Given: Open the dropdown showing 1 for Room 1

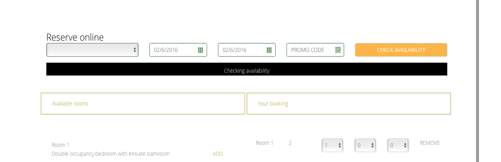Looking at the screenshot, I should coord(332,145).
